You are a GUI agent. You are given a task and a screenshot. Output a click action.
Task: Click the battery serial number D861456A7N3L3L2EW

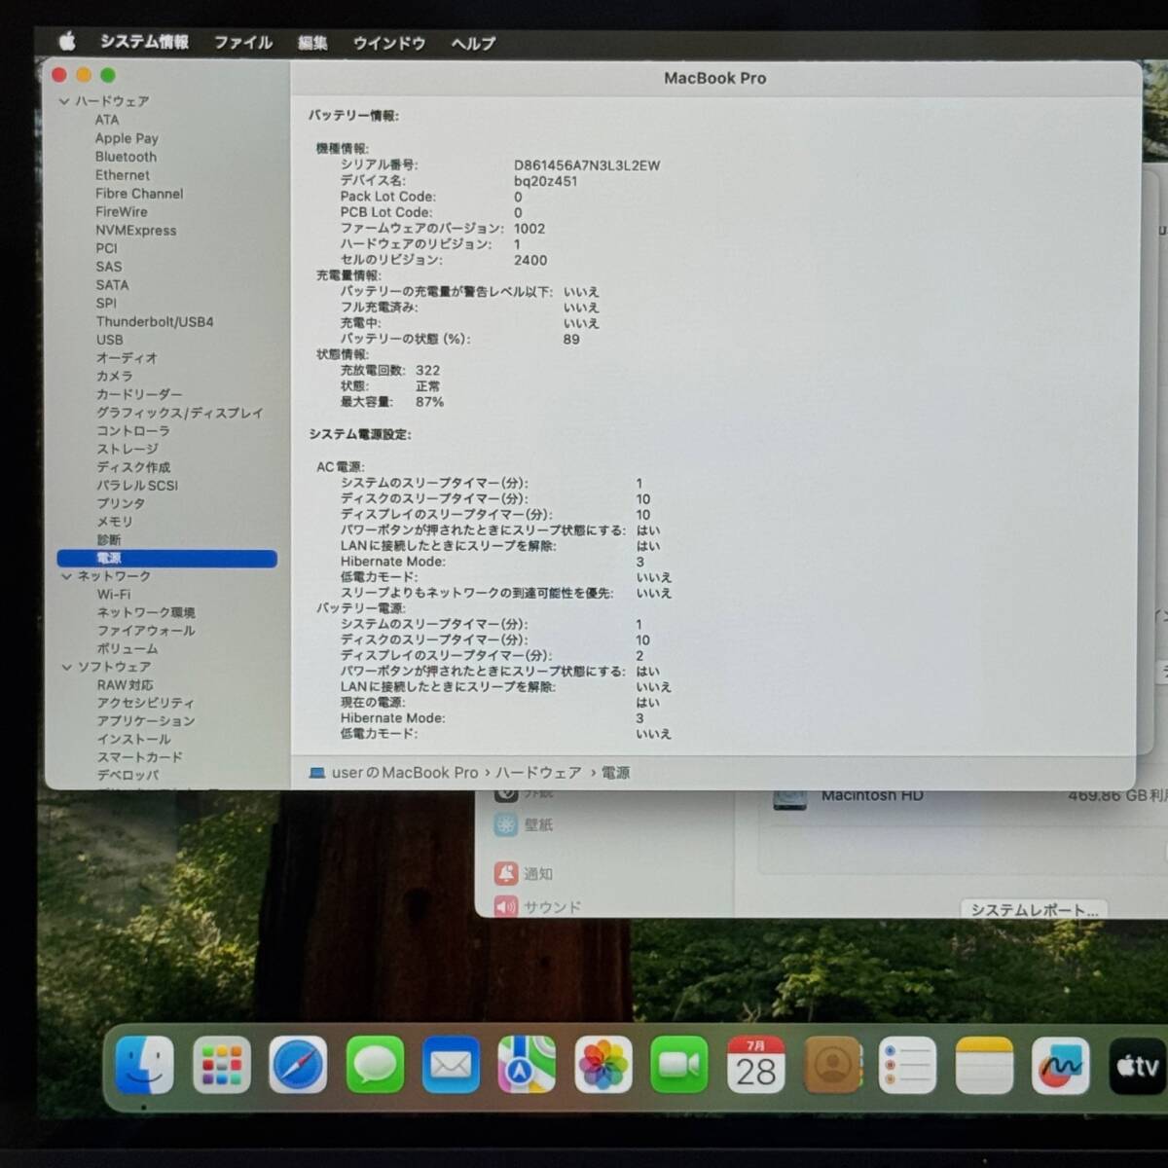coord(587,165)
